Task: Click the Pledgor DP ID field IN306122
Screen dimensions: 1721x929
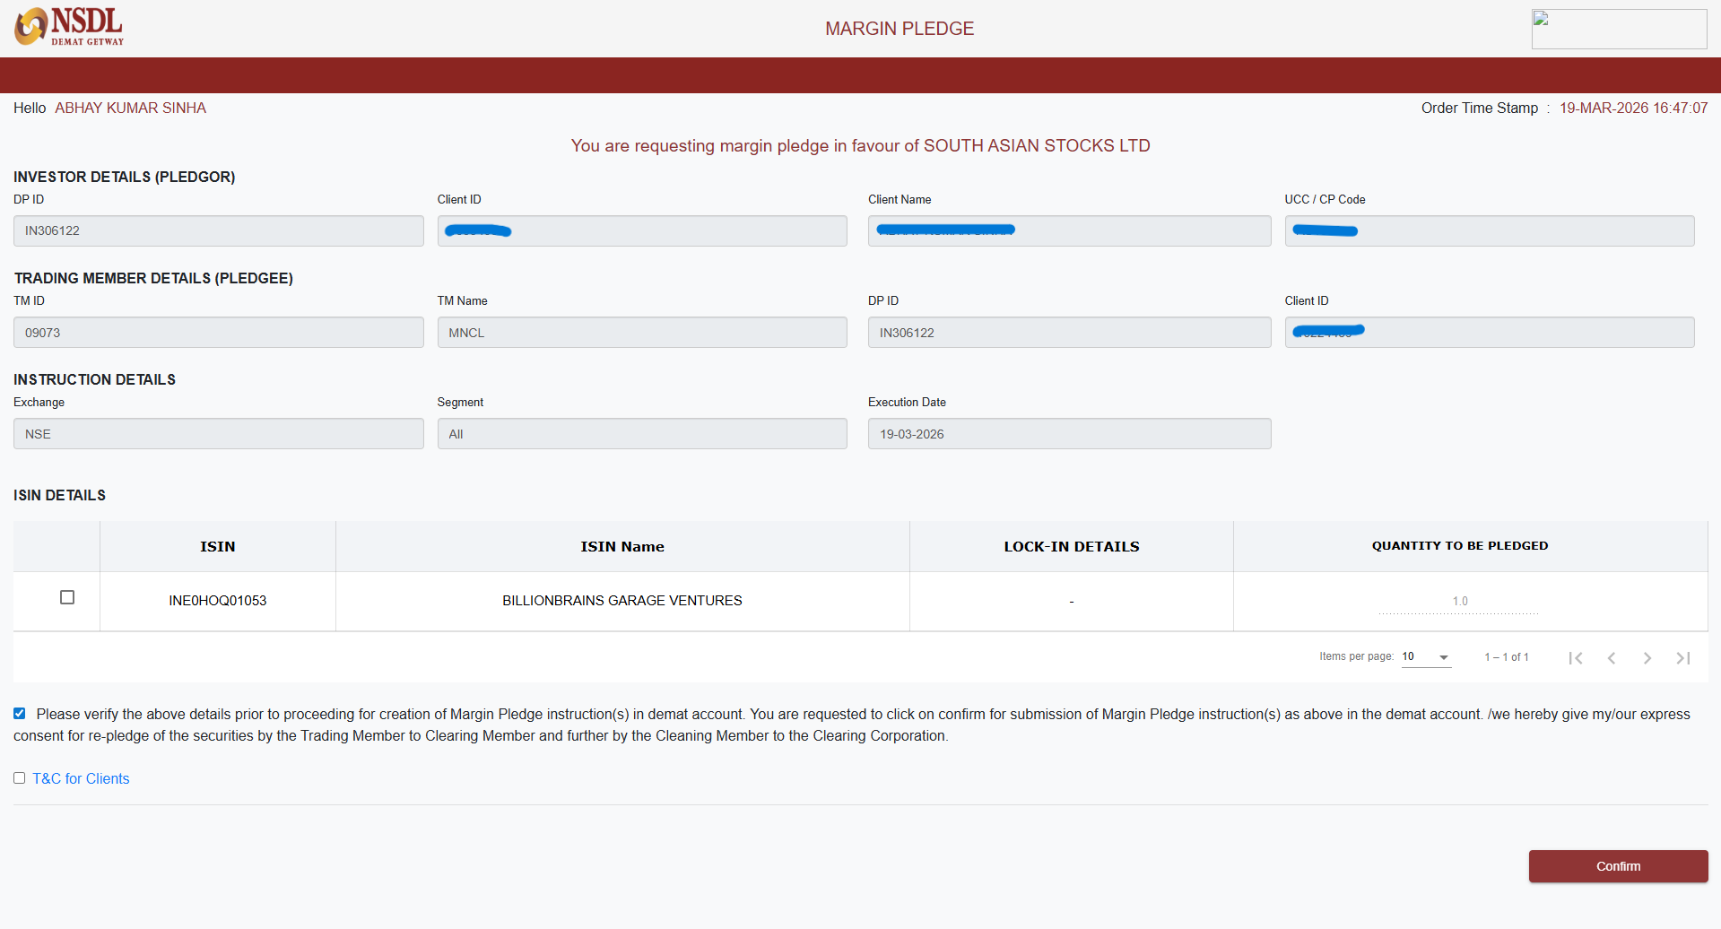Action: (x=218, y=231)
